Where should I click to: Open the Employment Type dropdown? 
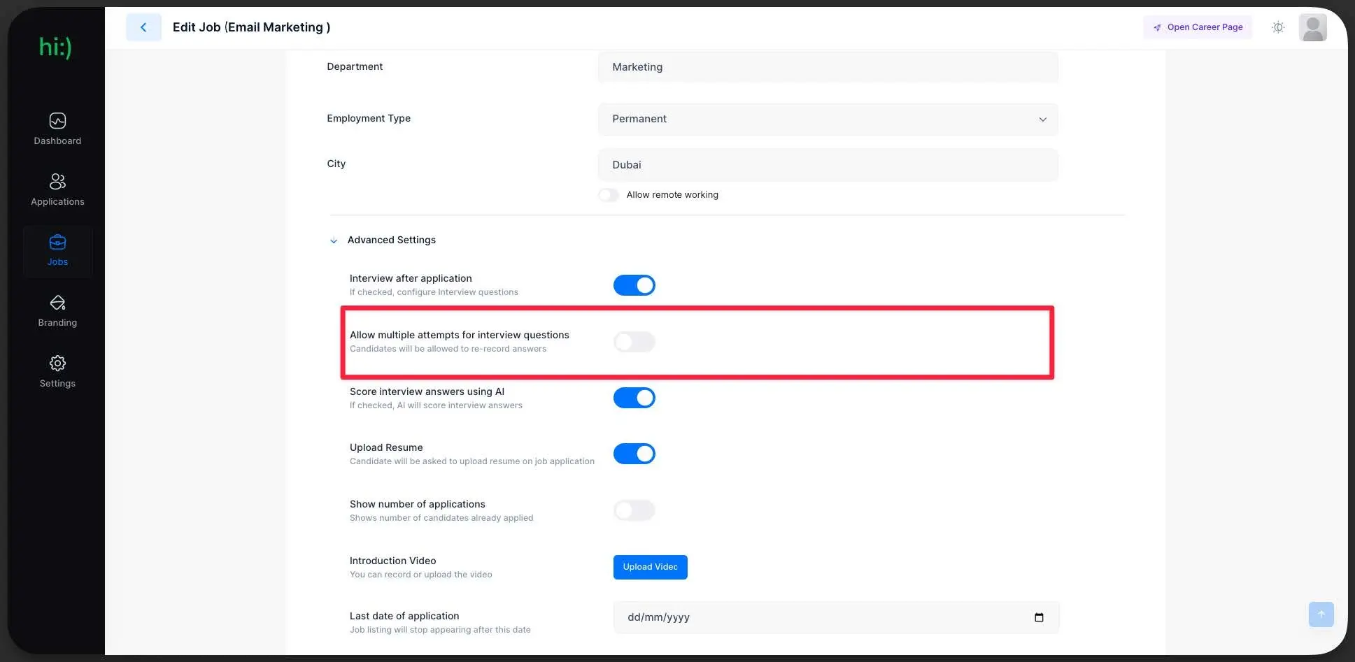tap(828, 119)
